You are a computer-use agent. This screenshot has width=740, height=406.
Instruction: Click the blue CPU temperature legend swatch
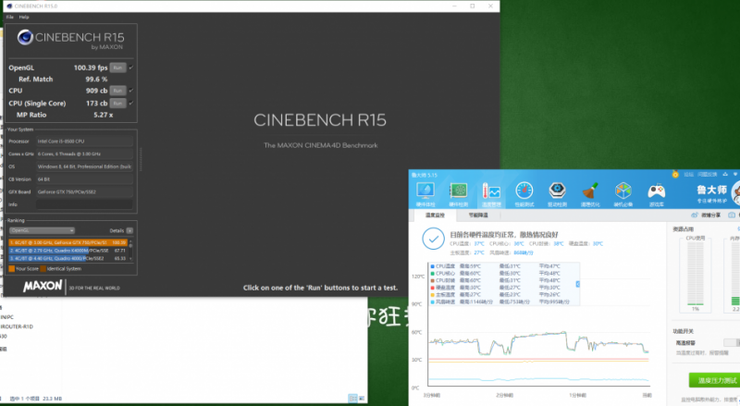(x=432, y=266)
